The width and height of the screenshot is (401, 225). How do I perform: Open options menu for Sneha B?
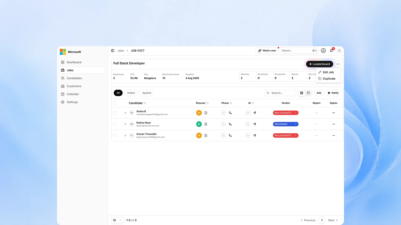click(334, 113)
